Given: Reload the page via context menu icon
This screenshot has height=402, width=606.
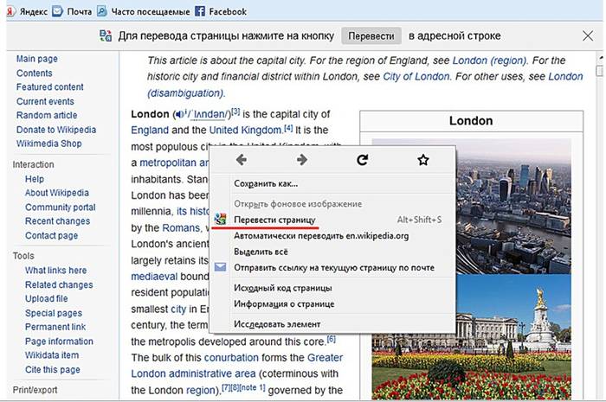Looking at the screenshot, I should [x=363, y=160].
